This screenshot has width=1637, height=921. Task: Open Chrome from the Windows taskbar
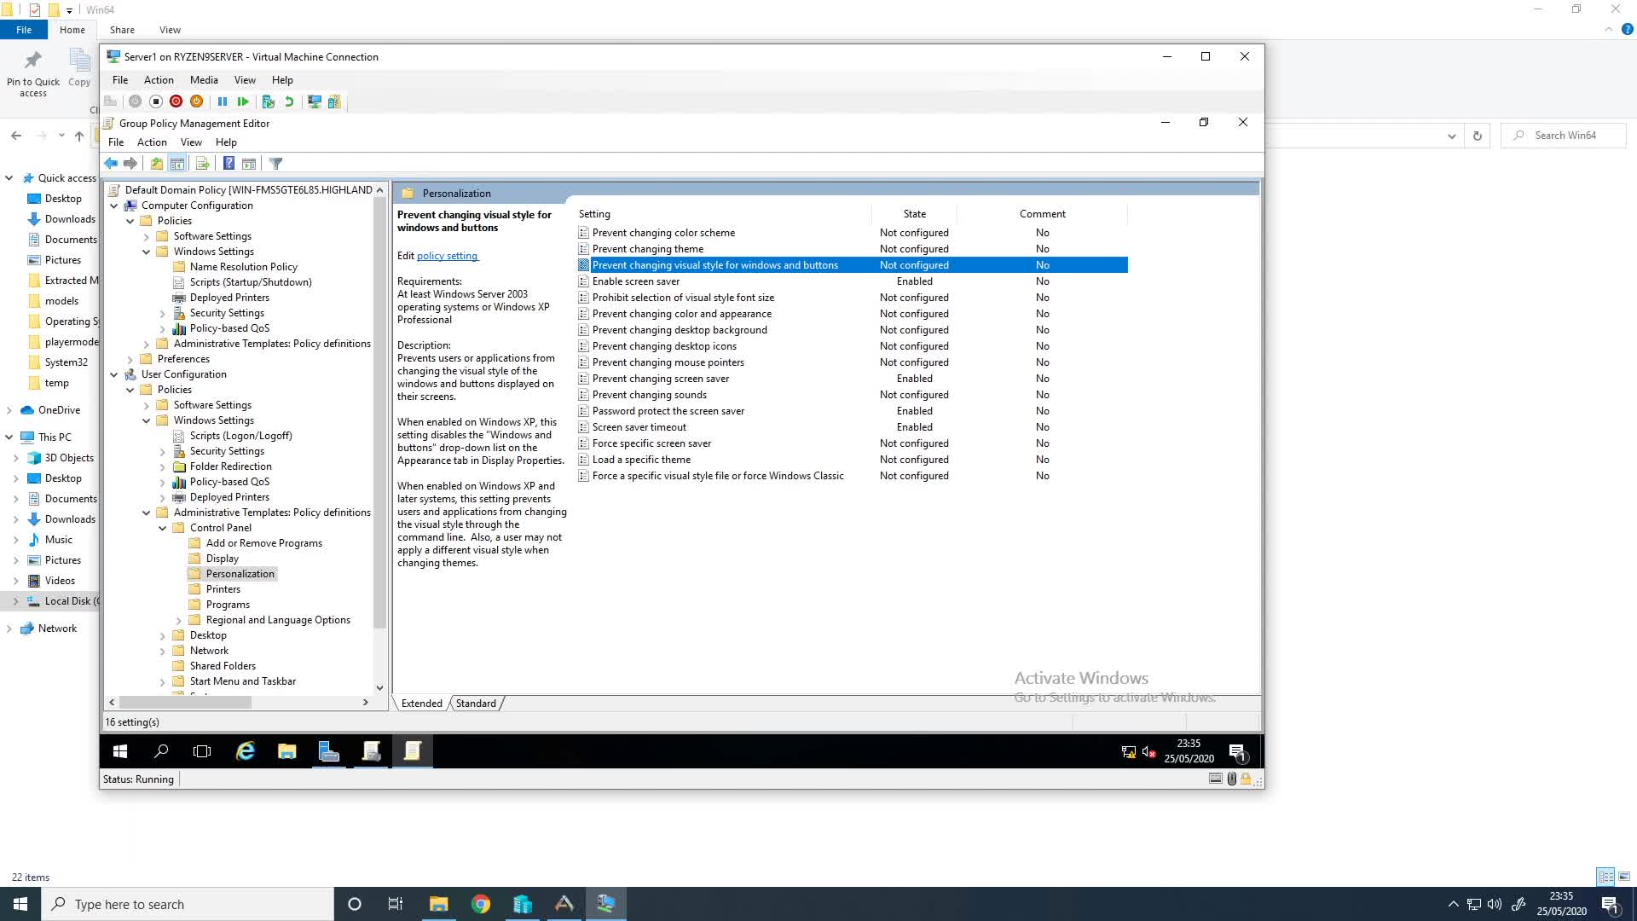click(481, 904)
